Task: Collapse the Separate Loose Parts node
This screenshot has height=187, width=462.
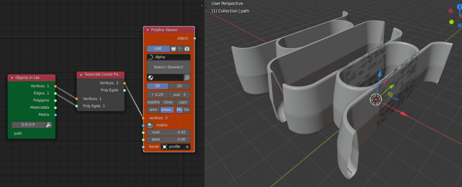Action: coord(81,75)
